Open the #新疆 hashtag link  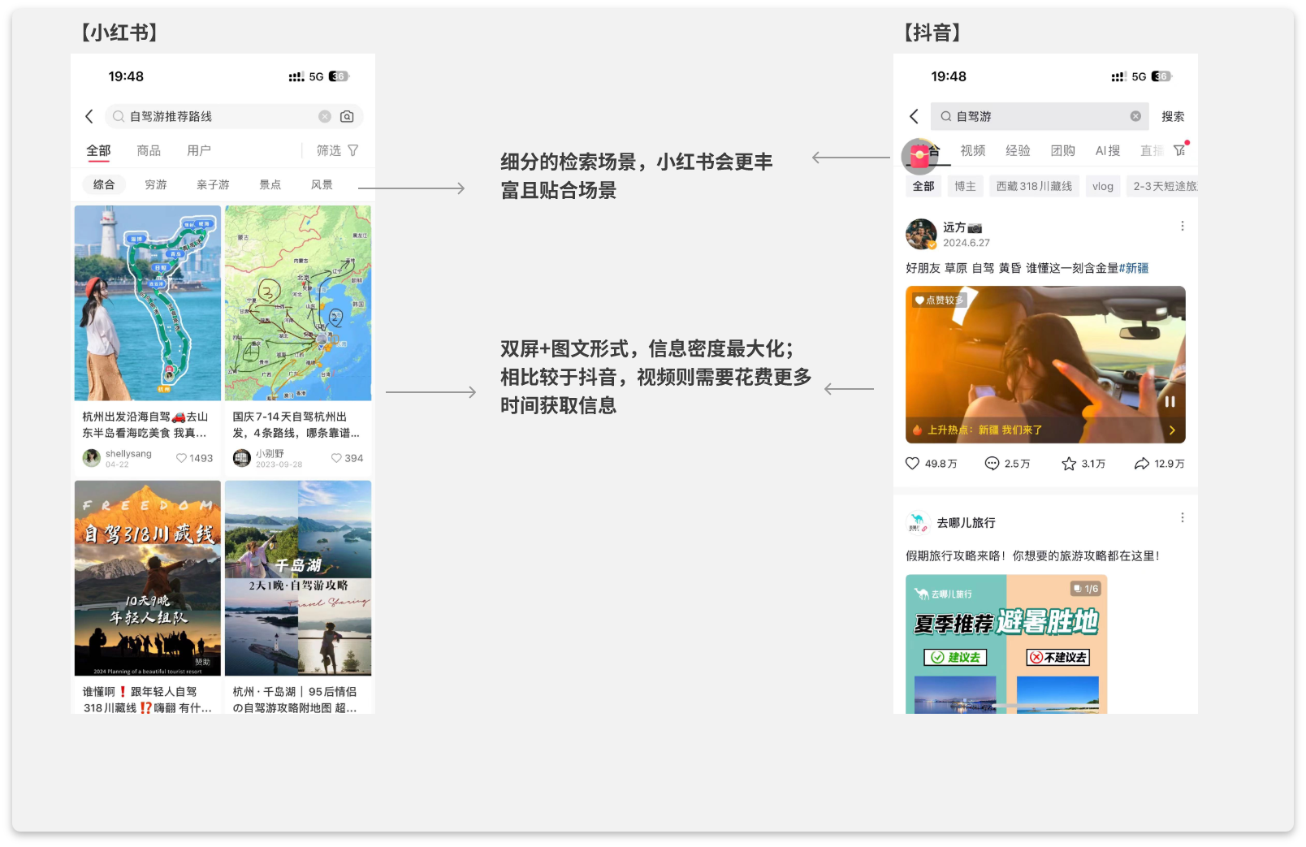coord(1134,268)
